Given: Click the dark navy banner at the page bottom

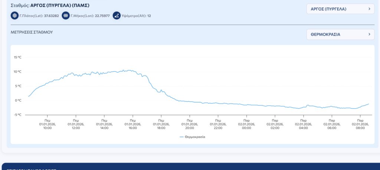Looking at the screenshot, I should coord(190,166).
